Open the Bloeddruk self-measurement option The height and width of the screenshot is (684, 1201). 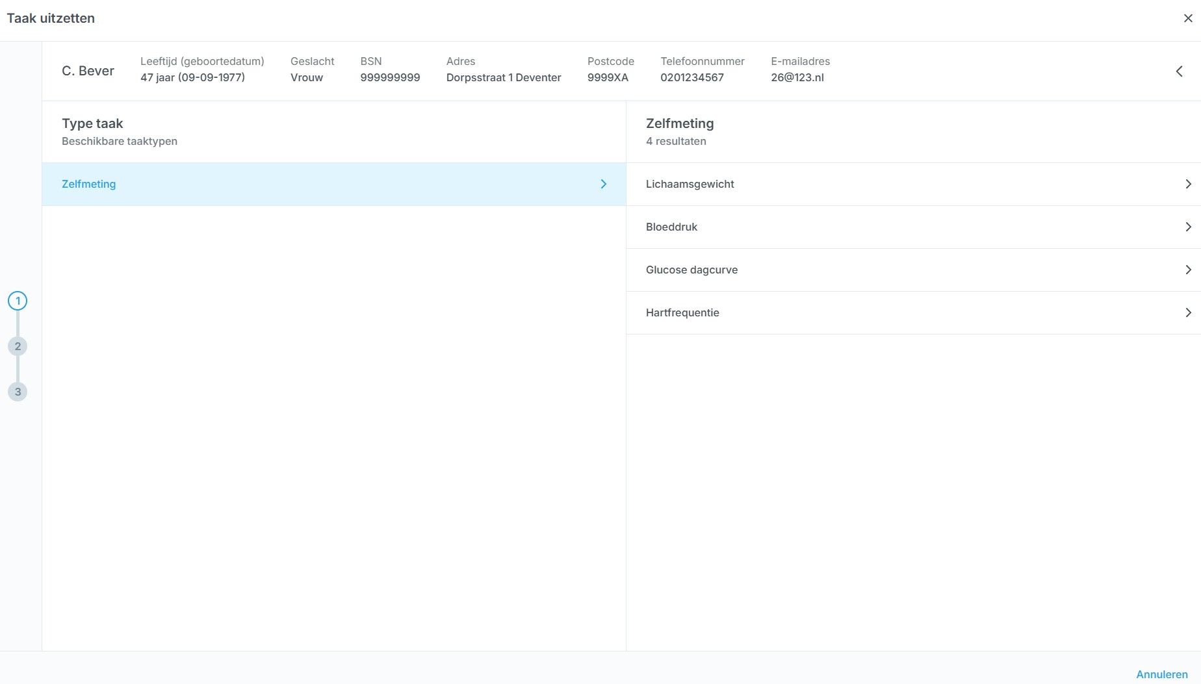click(671, 227)
